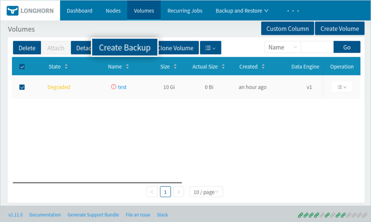
Task: Click the Create Volume button
Action: pyautogui.click(x=339, y=29)
